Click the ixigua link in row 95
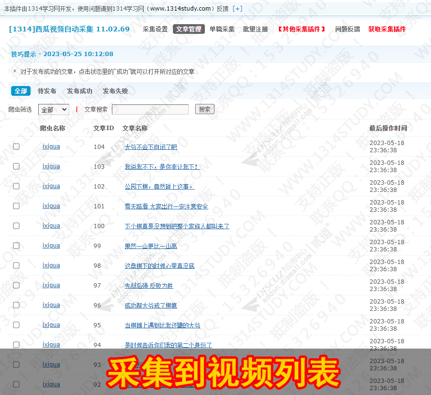The height and width of the screenshot is (395, 431). pos(51,325)
